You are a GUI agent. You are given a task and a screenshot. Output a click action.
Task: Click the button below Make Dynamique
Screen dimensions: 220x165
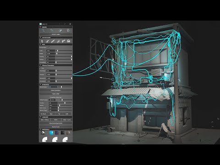coord(56,94)
